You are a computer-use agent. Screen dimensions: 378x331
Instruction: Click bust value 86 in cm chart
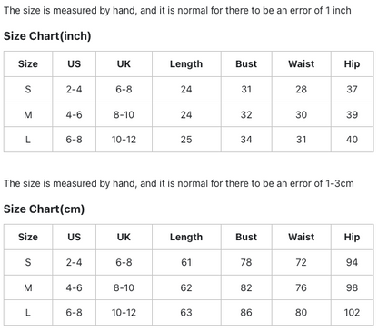[246, 313]
